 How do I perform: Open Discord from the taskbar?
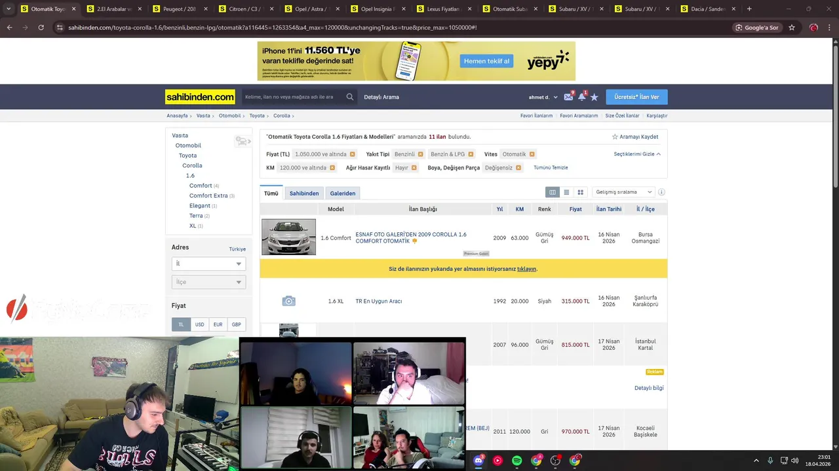coord(478,461)
